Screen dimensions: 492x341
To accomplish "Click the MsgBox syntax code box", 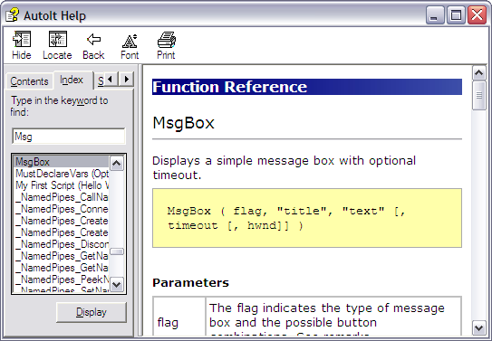I will 307,218.
